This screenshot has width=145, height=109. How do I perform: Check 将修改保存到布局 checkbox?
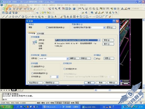[x=47, y=28]
